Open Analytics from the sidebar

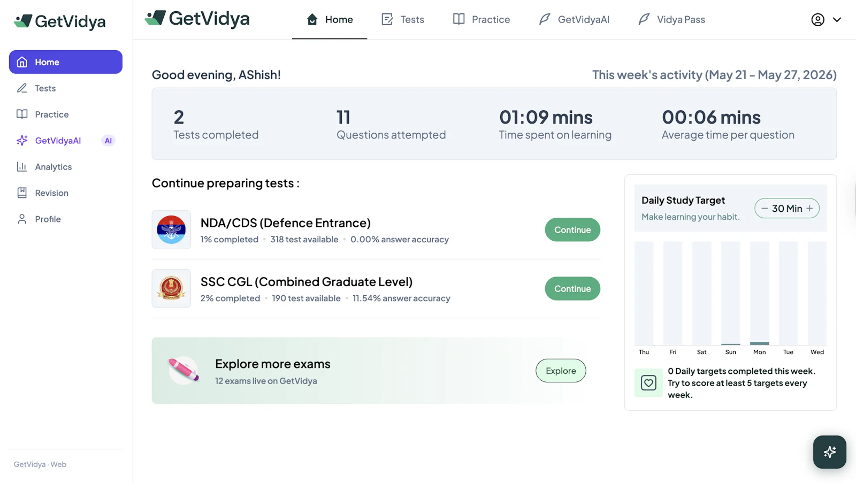[66, 167]
